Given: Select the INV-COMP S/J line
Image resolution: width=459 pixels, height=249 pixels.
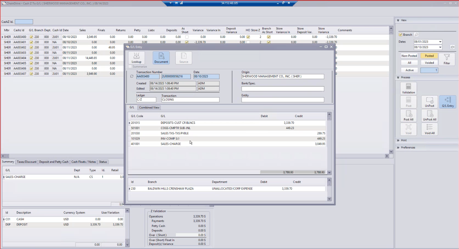Looking at the screenshot, I should (227, 139).
